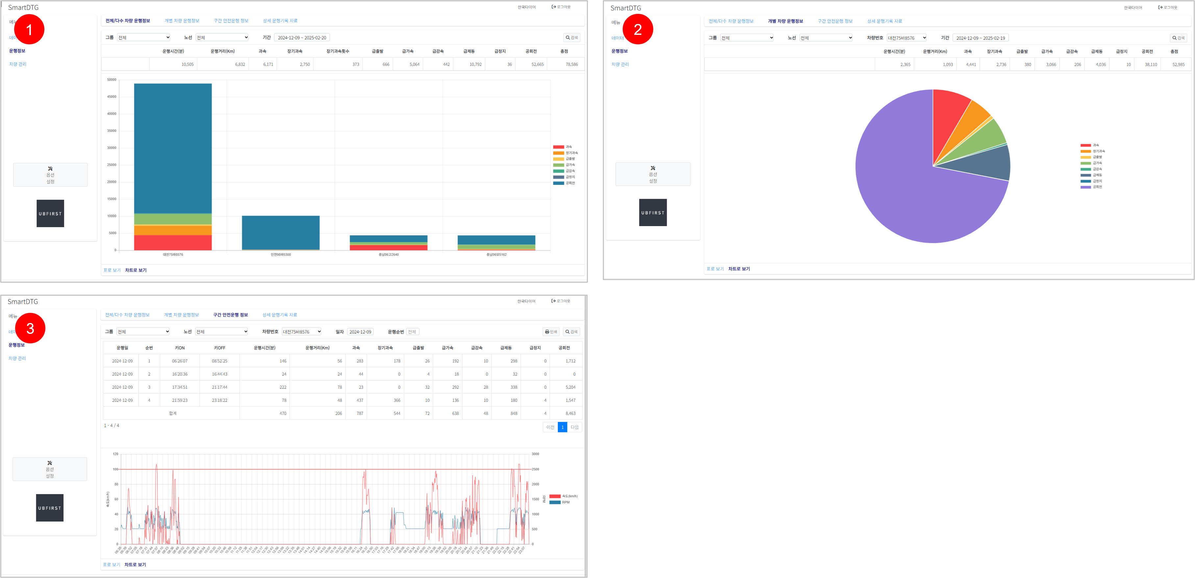
Task: Switch to 표로 보기 view in pie chart screen
Action: tap(715, 269)
